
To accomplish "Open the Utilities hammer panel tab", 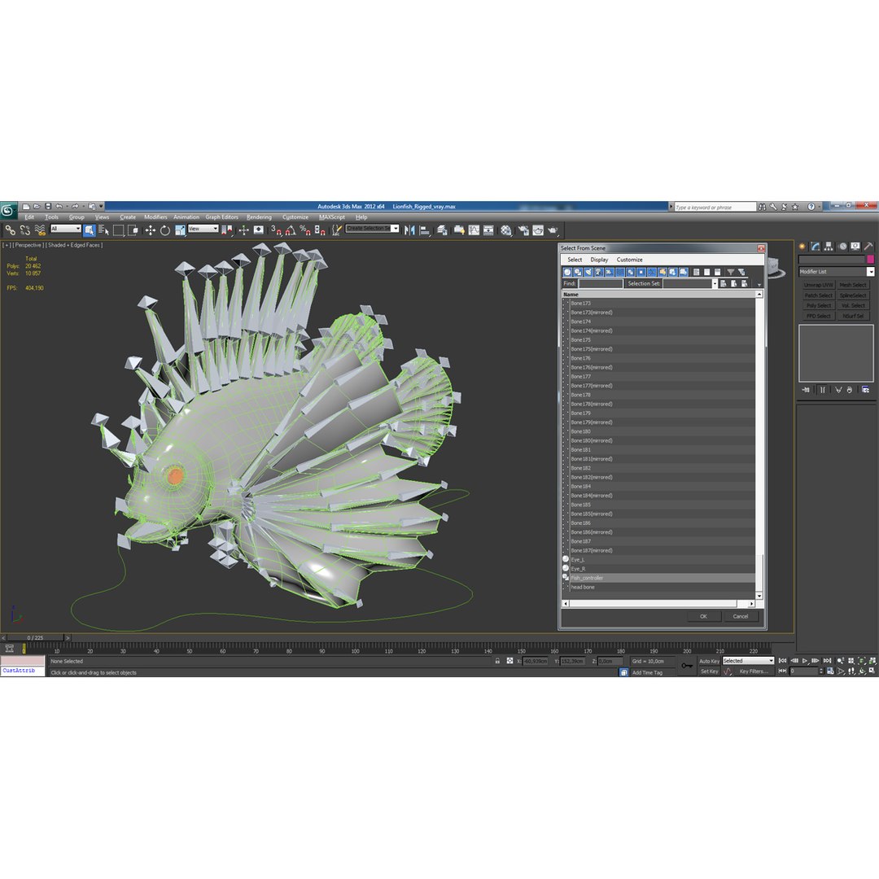I will (868, 246).
